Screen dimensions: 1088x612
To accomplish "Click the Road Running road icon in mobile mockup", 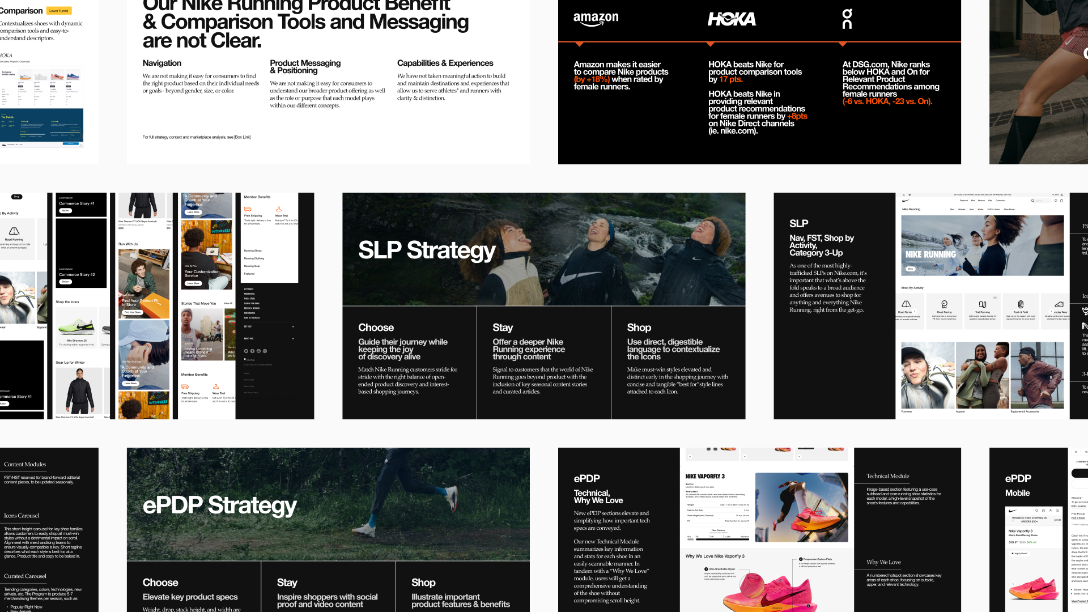I will (x=14, y=231).
